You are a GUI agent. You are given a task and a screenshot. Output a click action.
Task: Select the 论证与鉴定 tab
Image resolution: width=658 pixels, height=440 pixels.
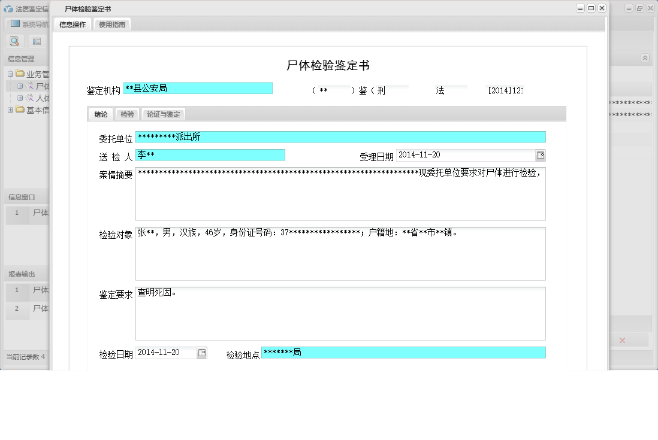163,114
